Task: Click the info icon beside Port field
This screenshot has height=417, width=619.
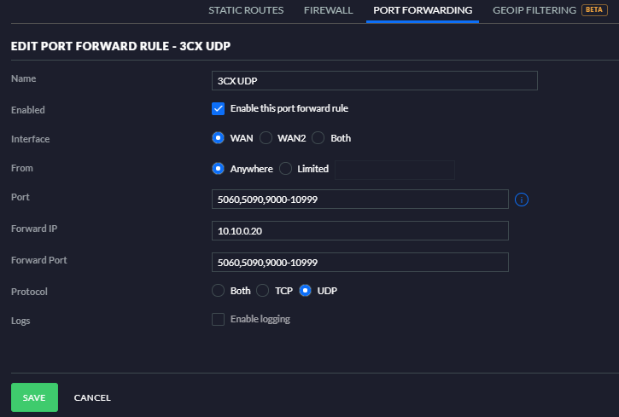Action: pyautogui.click(x=523, y=200)
